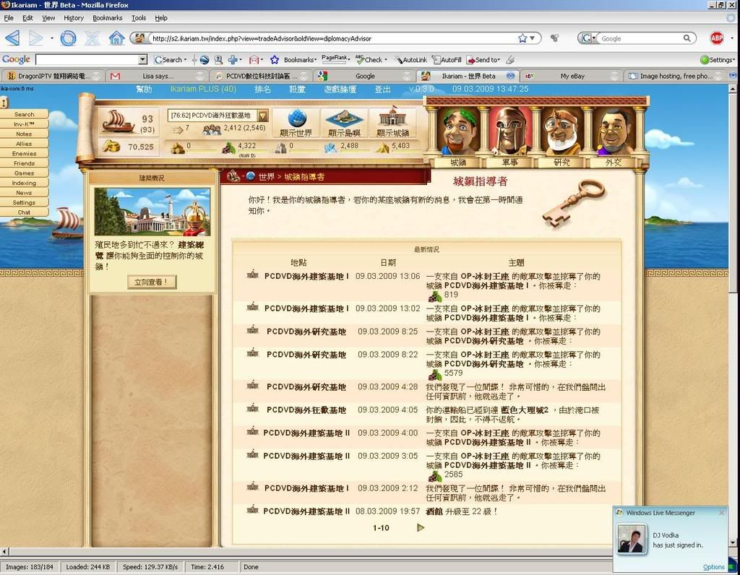This screenshot has width=740, height=575.
Task: Reload the page with refresh icon
Action: 69,38
